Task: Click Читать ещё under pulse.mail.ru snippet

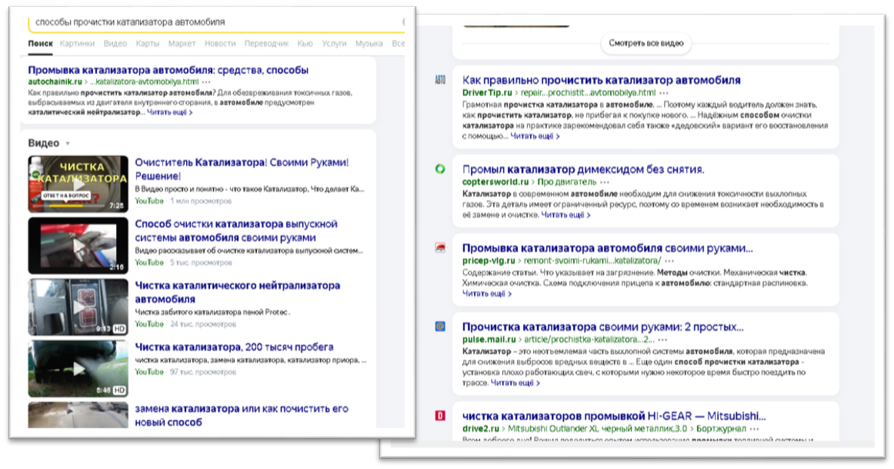Action: 515,382
